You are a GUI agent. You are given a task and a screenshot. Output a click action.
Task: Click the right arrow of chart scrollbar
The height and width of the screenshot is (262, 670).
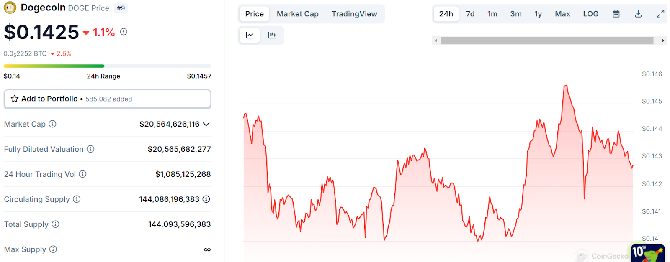pyautogui.click(x=663, y=41)
